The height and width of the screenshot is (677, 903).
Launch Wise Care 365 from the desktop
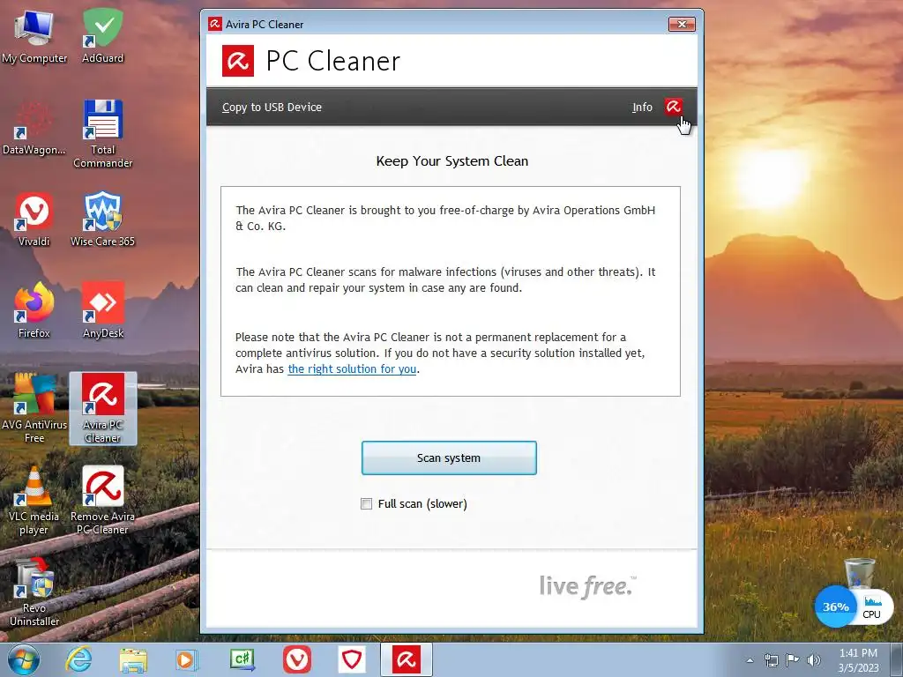coord(102,220)
